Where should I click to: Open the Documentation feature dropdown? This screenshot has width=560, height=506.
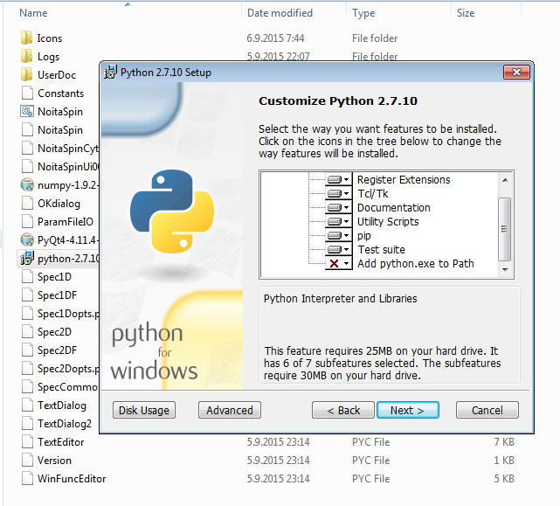pos(339,207)
